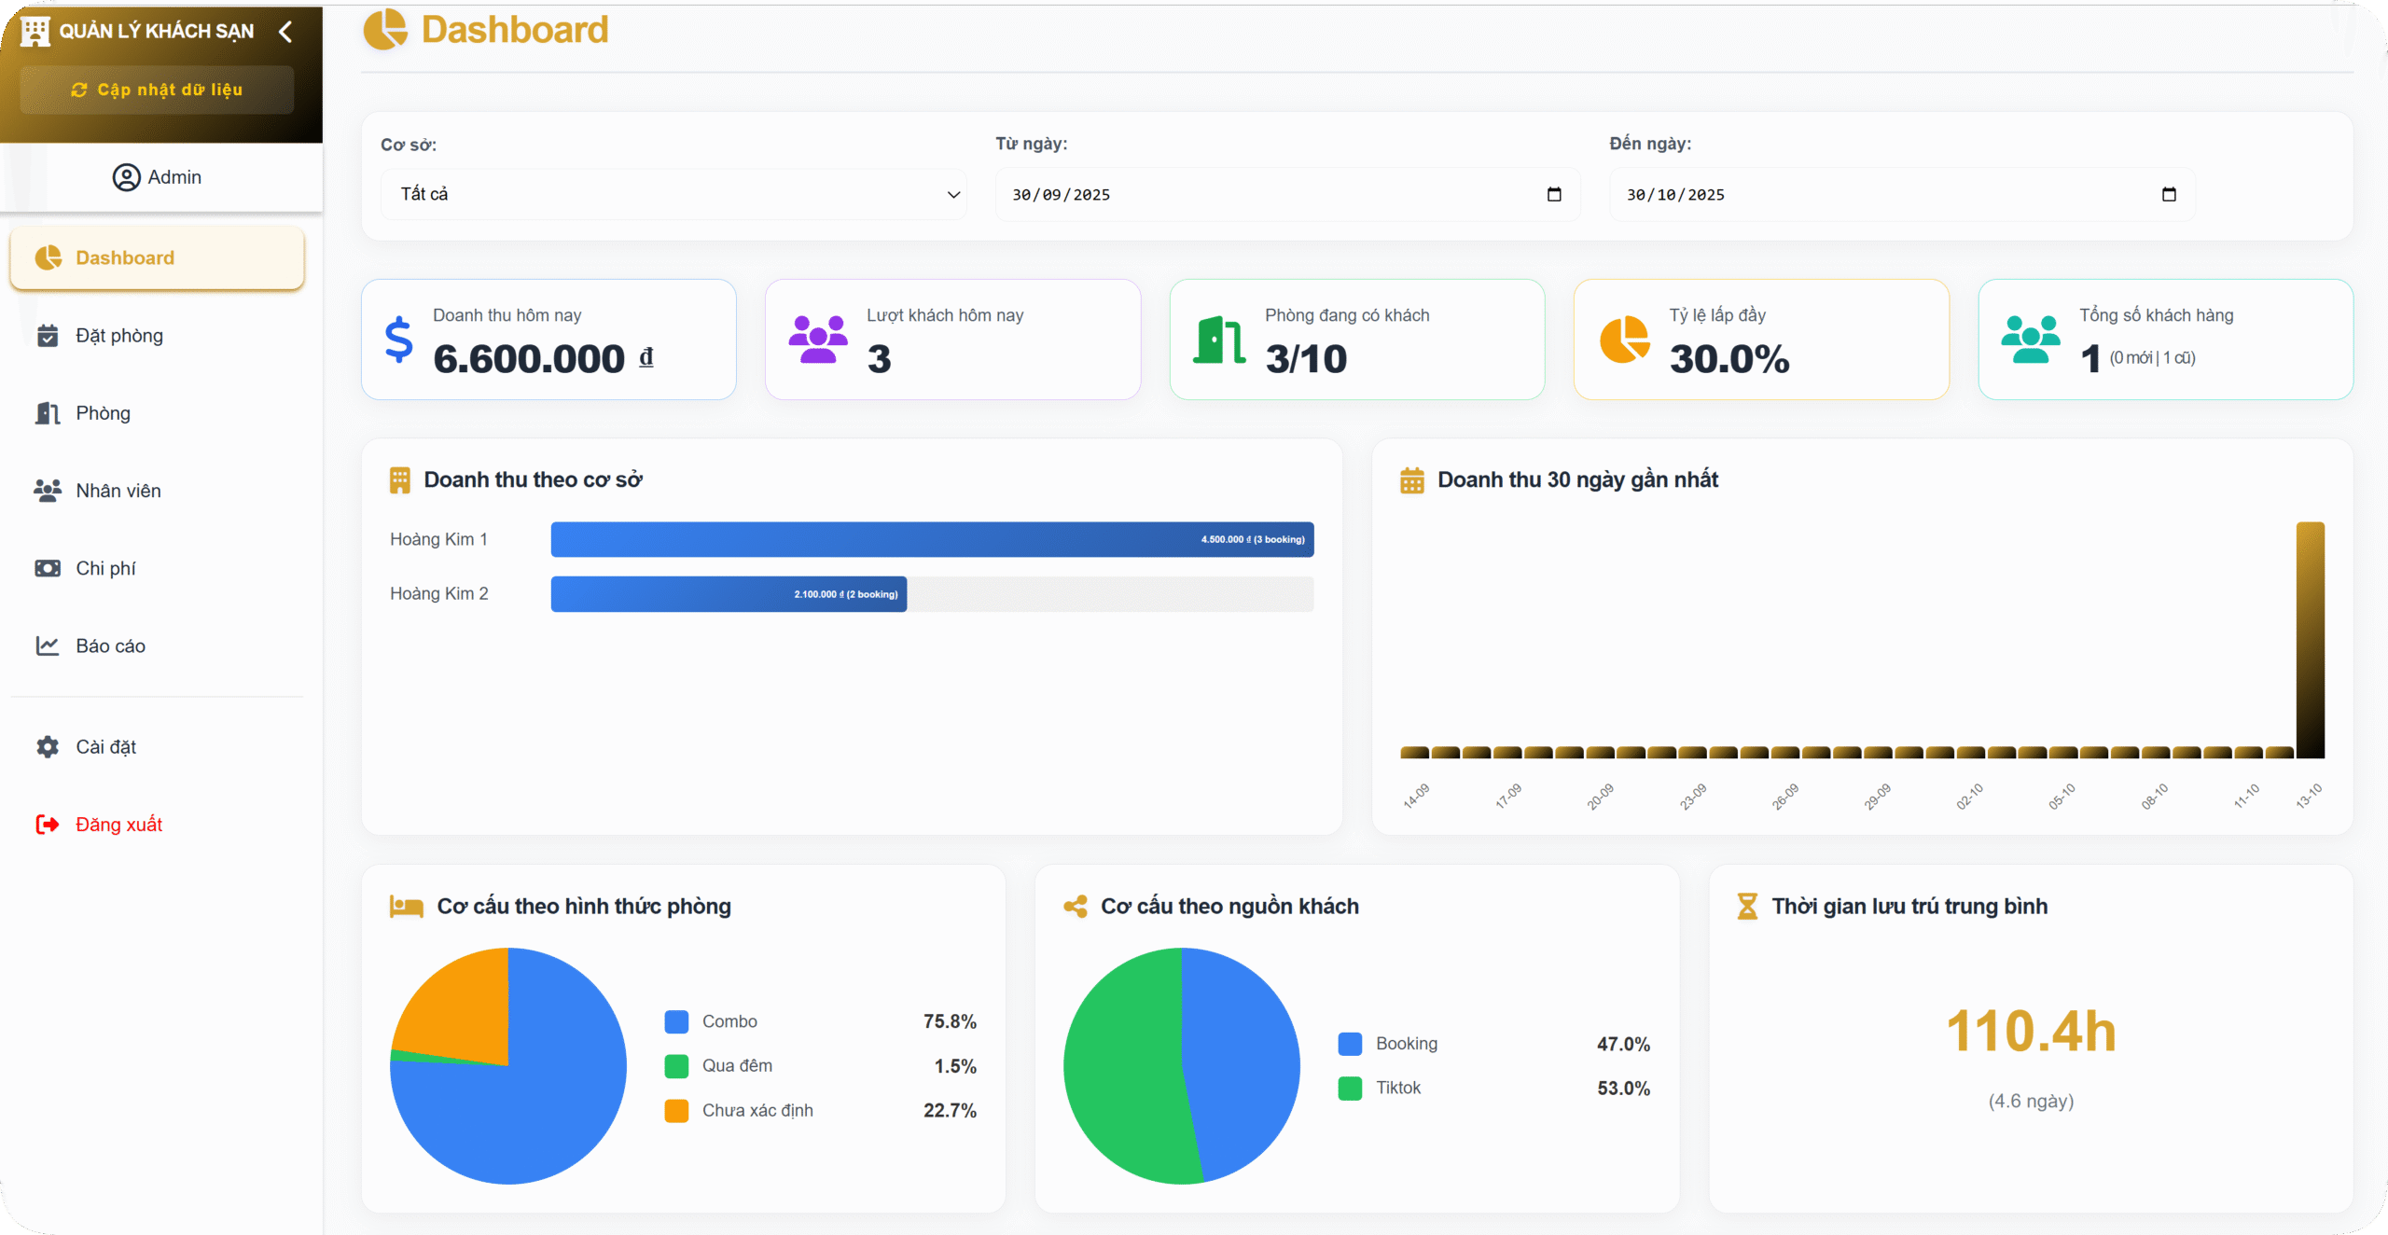
Task: Click the Admin user profile icon
Action: (x=126, y=177)
